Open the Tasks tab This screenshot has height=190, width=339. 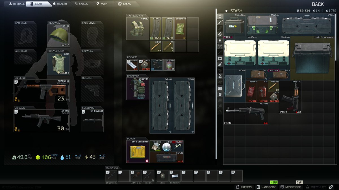pos(125,4)
